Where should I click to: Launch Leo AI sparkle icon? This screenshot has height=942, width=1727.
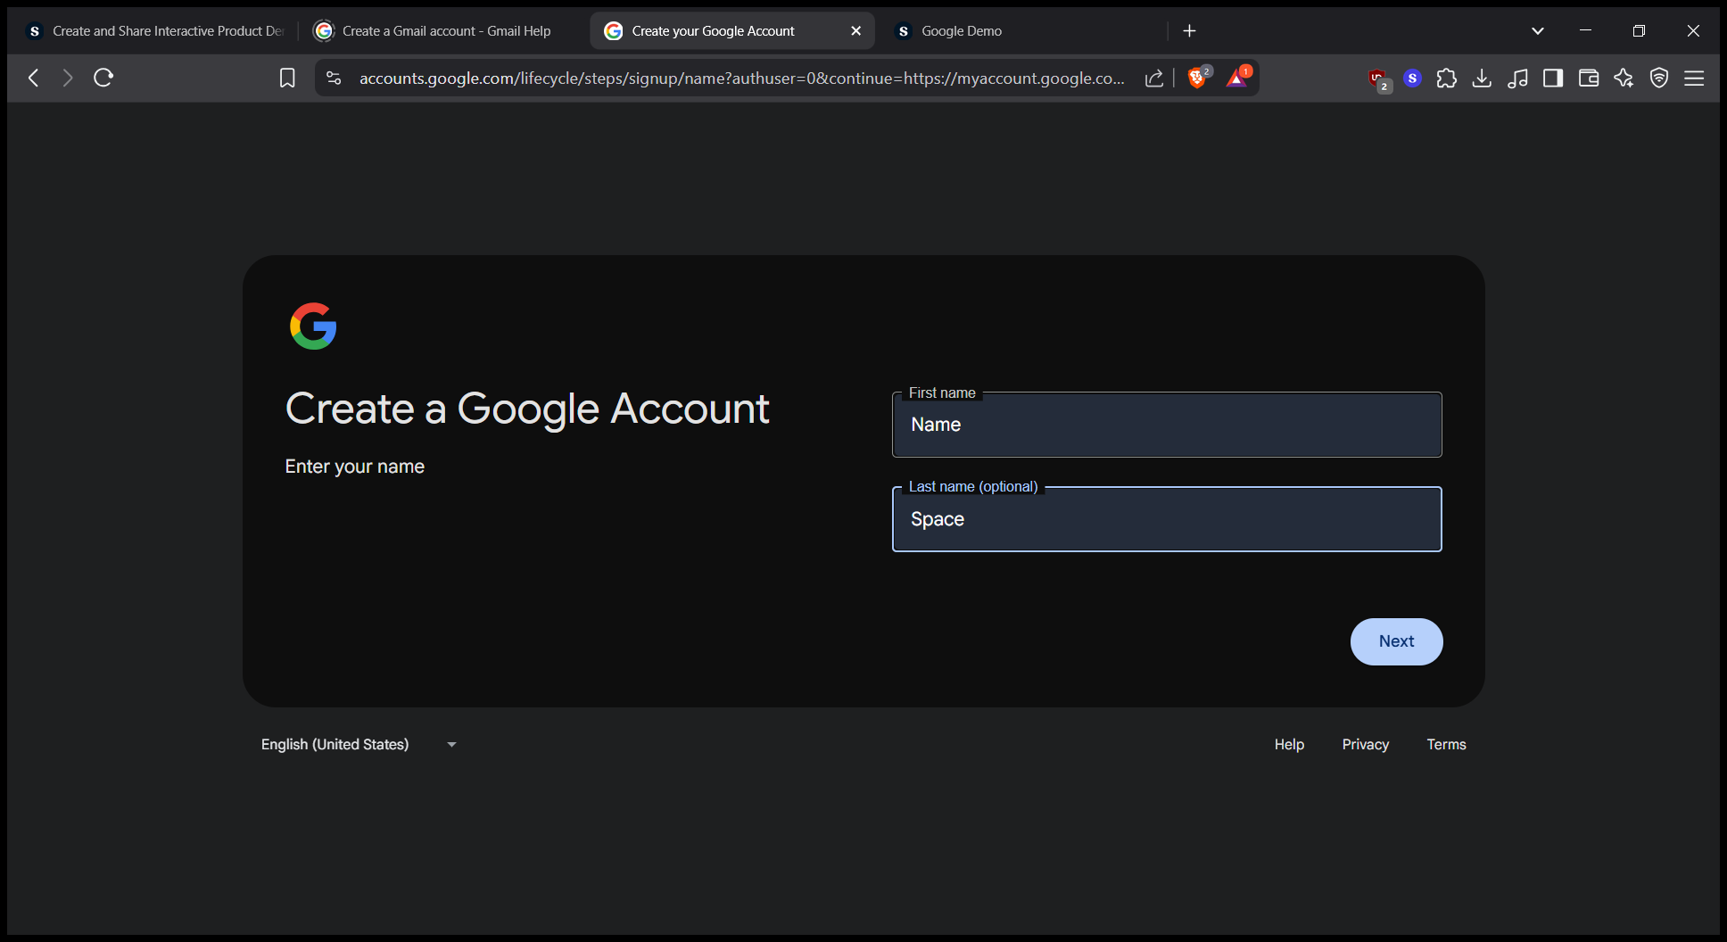[x=1624, y=78]
